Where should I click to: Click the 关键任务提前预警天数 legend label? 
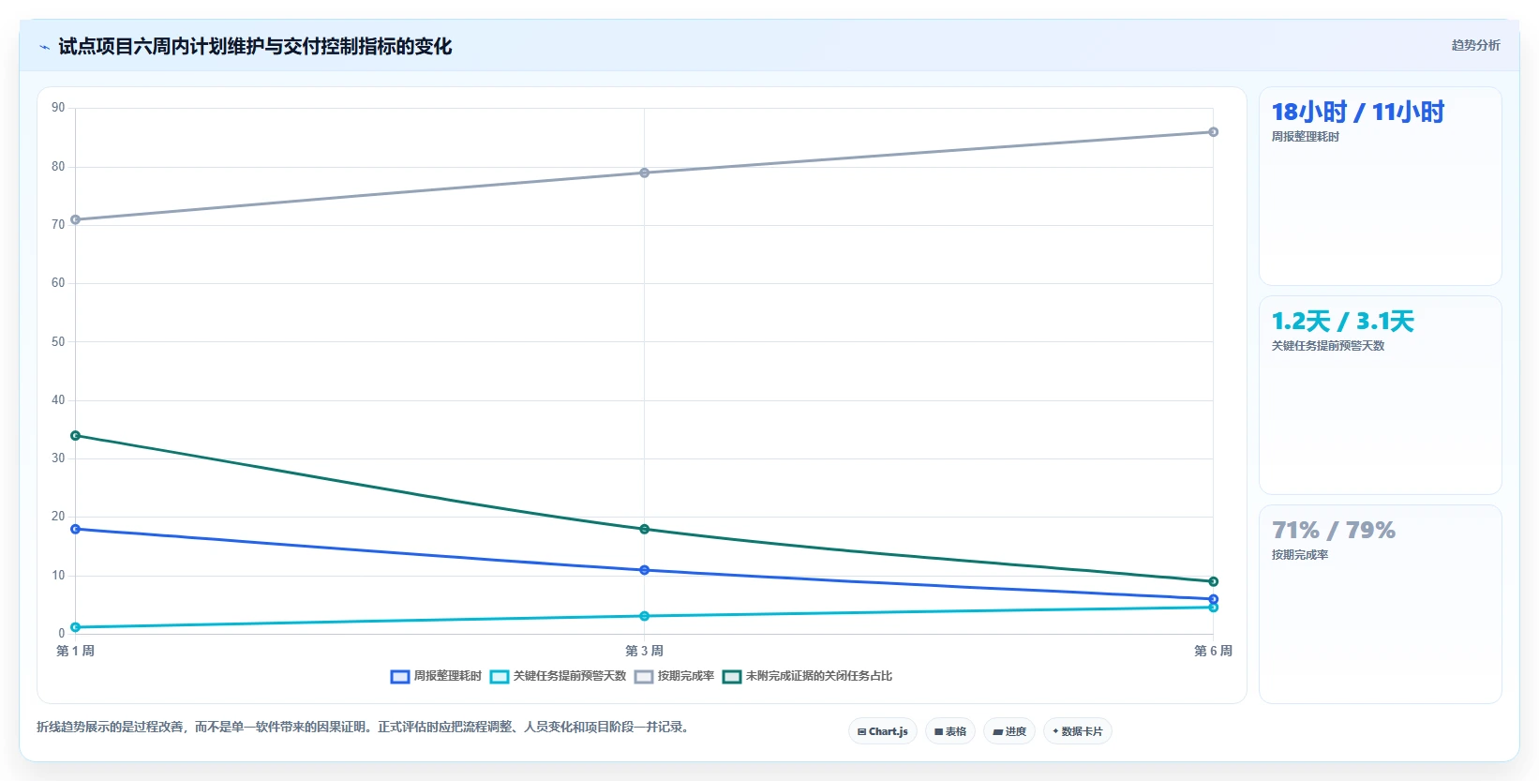570,676
